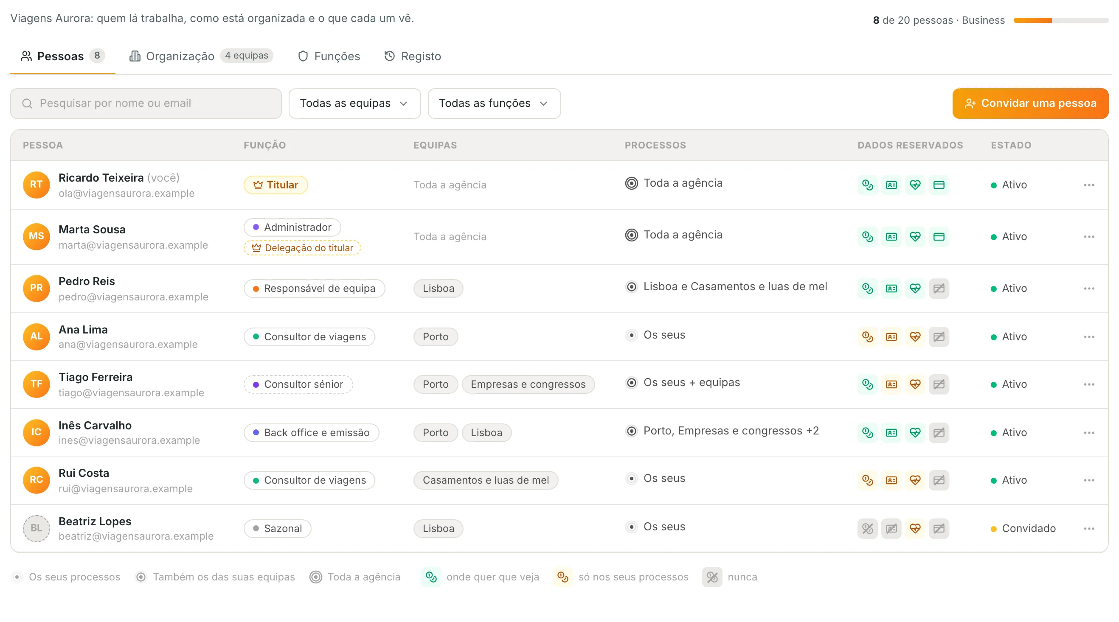Screen dimensions: 1119x622
Task: Open the 'Todas as funções' filter dropdown
Action: point(494,103)
